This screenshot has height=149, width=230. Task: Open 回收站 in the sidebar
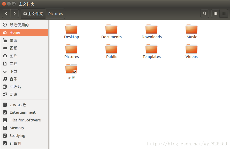click(24, 87)
